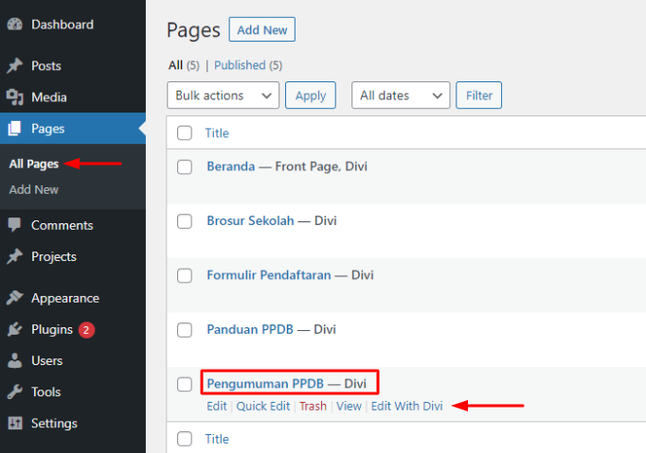Open the Users person icon
The width and height of the screenshot is (646, 453).
click(15, 360)
